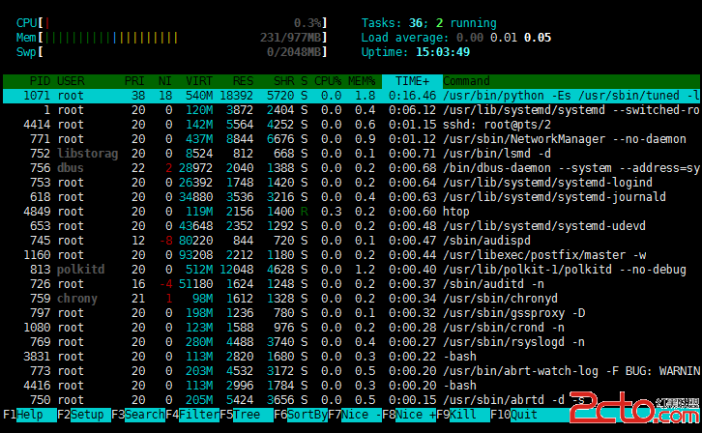Click F8 Nice plus to raise niceness

click(x=409, y=415)
